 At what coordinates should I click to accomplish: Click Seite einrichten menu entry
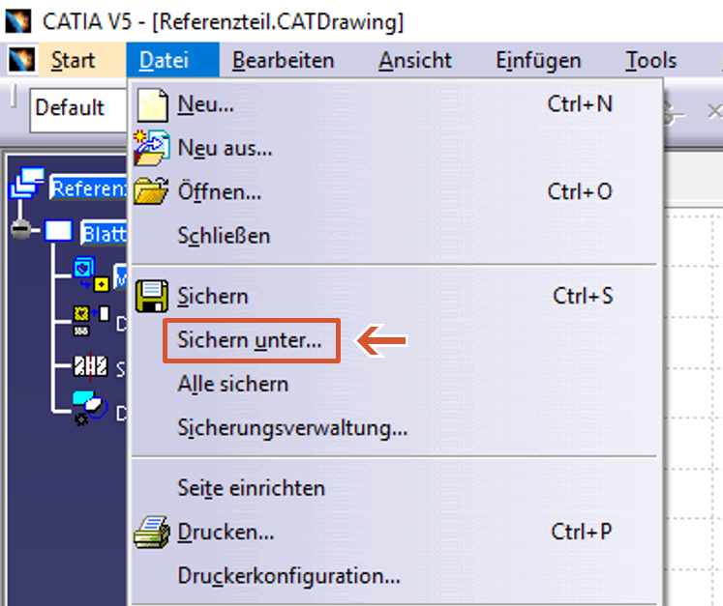tap(251, 488)
